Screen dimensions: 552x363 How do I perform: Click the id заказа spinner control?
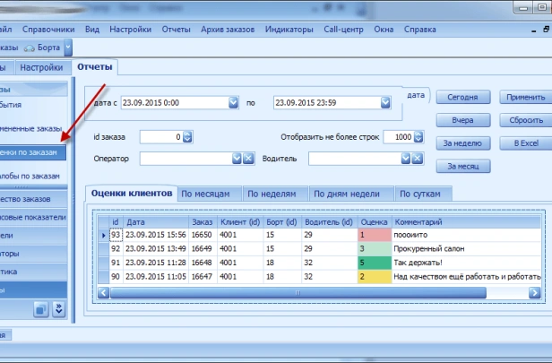coord(187,137)
